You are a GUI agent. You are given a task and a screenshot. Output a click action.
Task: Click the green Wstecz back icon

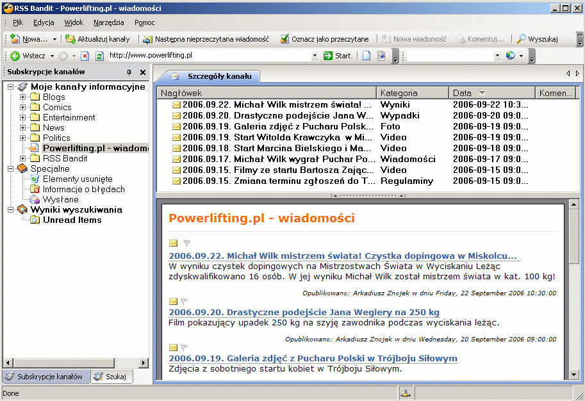tap(15, 56)
